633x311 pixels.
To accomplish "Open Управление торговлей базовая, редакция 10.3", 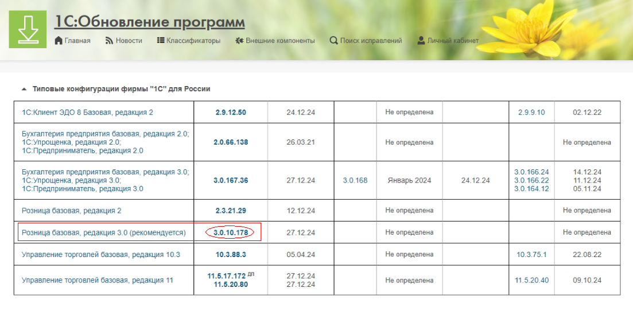I will coord(101,255).
